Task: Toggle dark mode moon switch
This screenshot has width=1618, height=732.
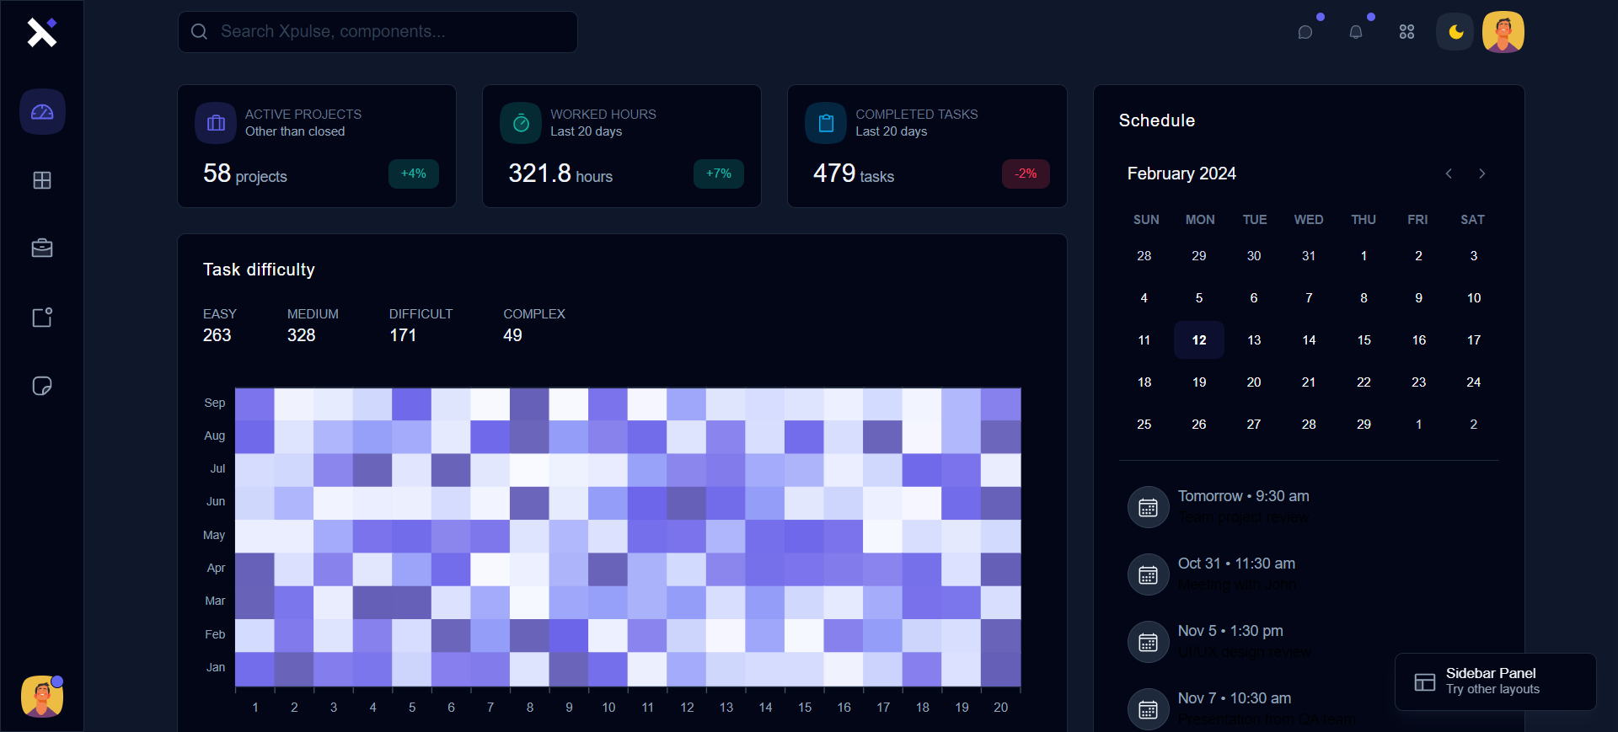Action: coord(1455,32)
